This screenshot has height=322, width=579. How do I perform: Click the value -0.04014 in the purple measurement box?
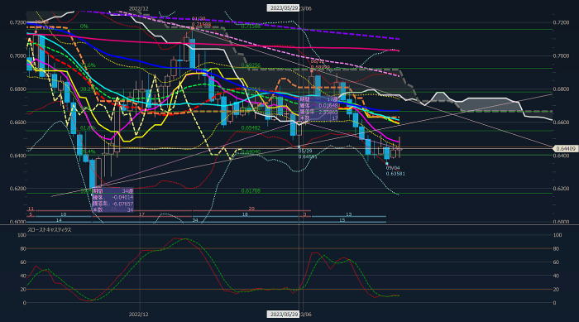pyautogui.click(x=123, y=198)
